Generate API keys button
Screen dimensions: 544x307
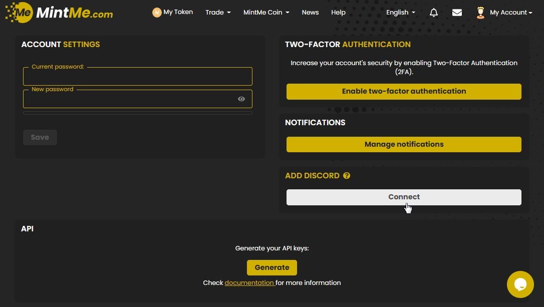click(x=271, y=267)
